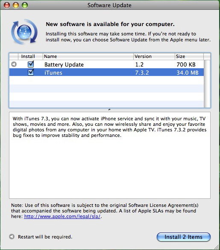Image resolution: width=220 pixels, height=250 pixels.
Task: Click the 34.0 MB size cell
Action: click(188, 73)
